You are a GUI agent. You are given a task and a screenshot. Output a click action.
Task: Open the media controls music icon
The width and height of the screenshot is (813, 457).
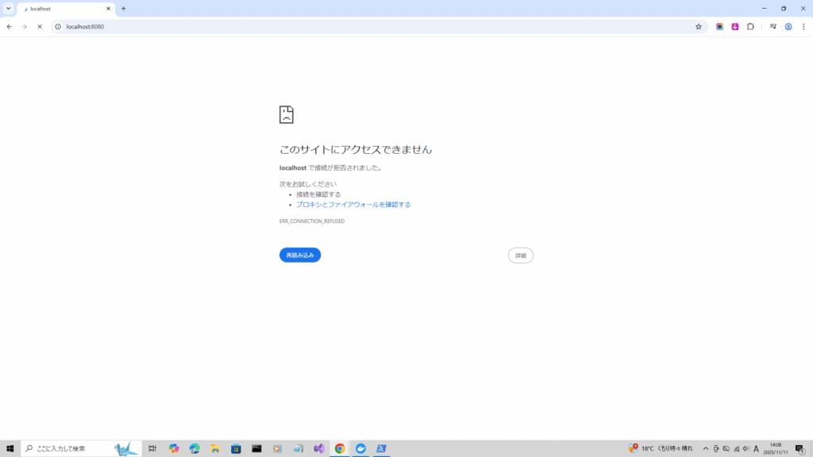773,26
